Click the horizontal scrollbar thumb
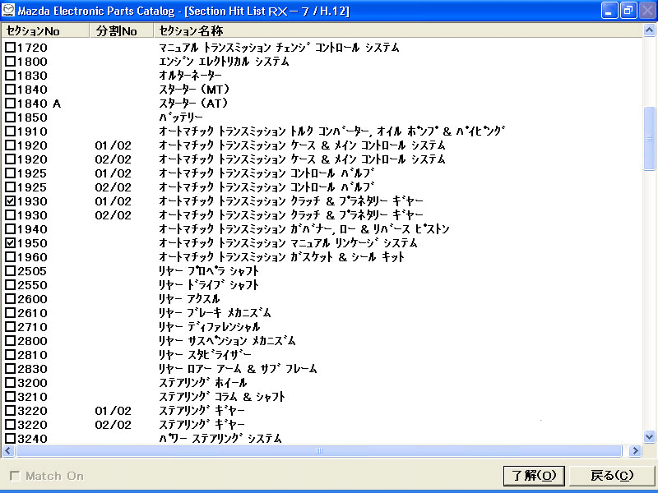This screenshot has width=658, height=493. tap(319, 450)
